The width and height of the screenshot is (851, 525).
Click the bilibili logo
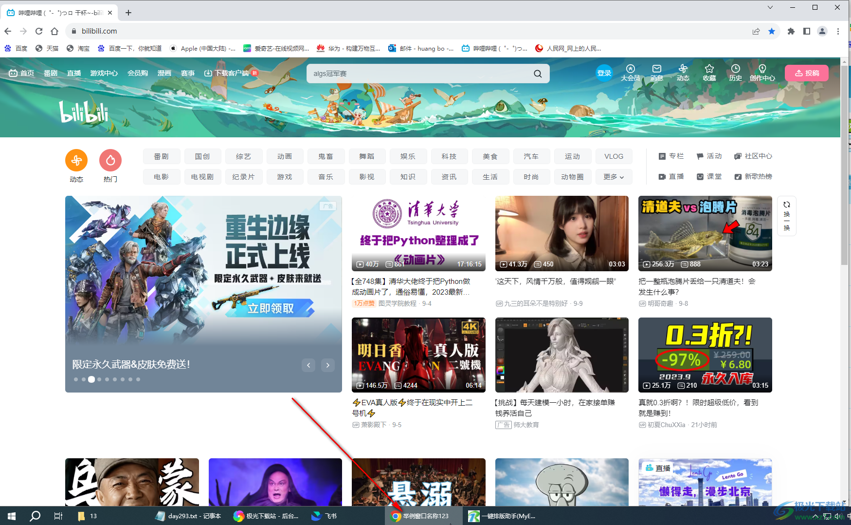coord(84,112)
